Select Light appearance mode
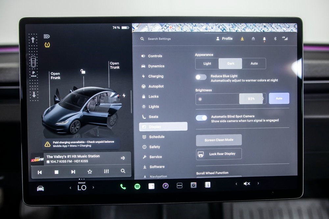The height and width of the screenshot is (219, 329). [x=207, y=63]
